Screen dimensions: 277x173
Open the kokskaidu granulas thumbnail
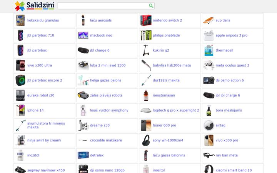click(20, 20)
